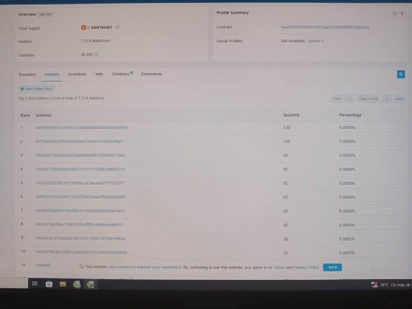Open rank 7 holder address 0xcfecf5ba2f
Screen dimensions: 412x309
tap(80, 211)
